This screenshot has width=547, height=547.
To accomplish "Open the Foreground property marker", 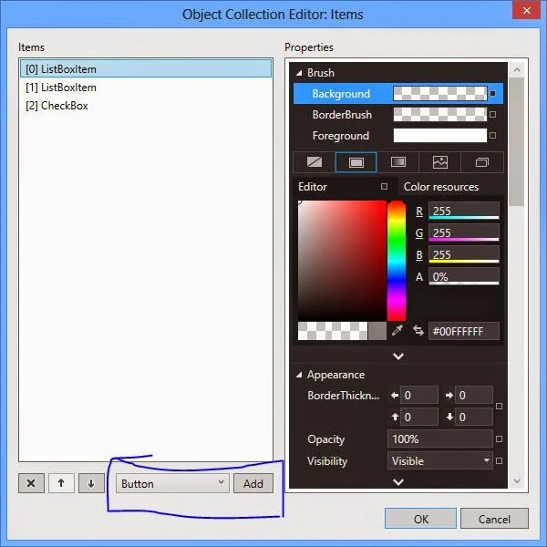I will [492, 135].
